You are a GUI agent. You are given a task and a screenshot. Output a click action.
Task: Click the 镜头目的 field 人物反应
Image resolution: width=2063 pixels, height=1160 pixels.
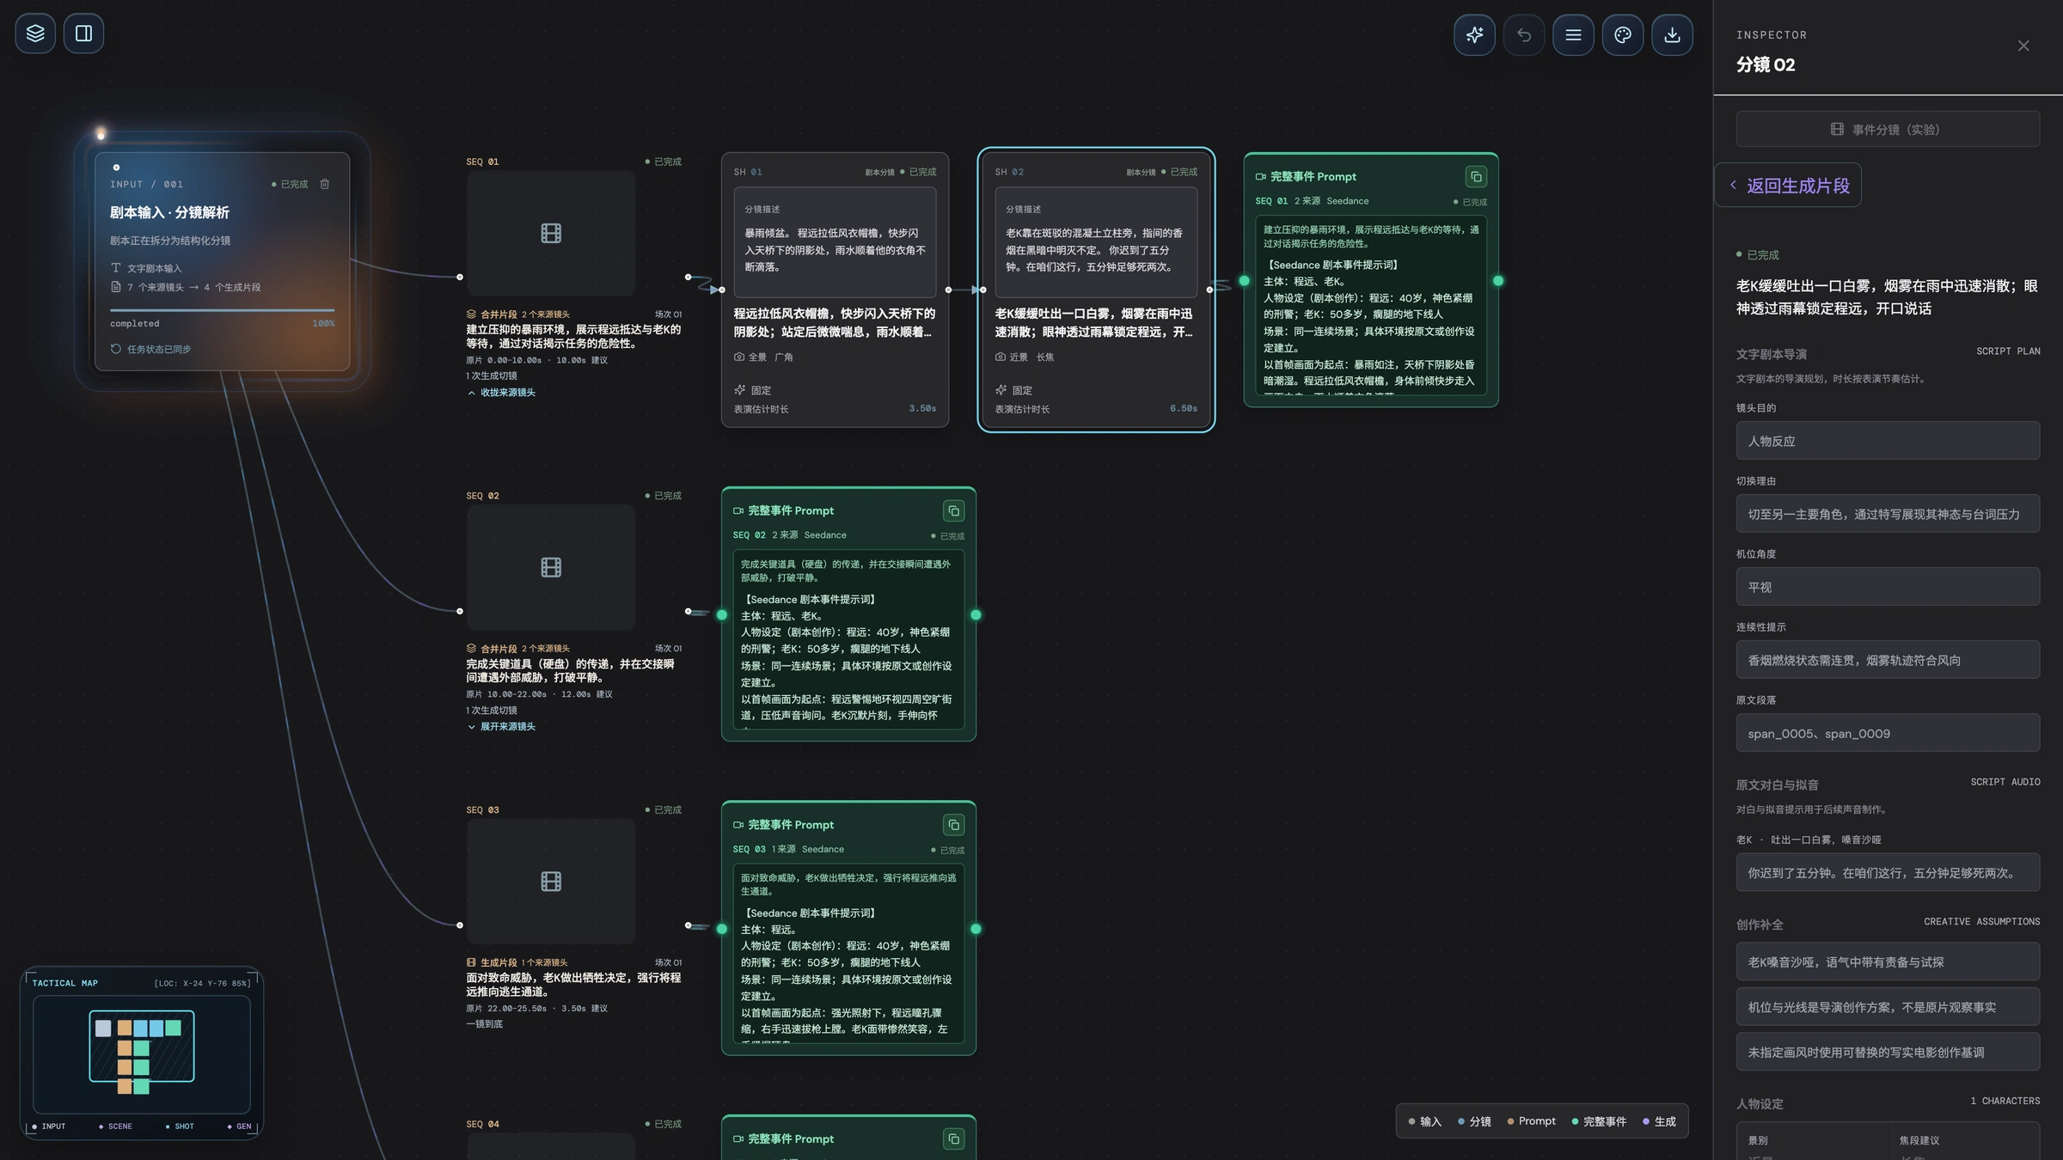pos(1888,441)
